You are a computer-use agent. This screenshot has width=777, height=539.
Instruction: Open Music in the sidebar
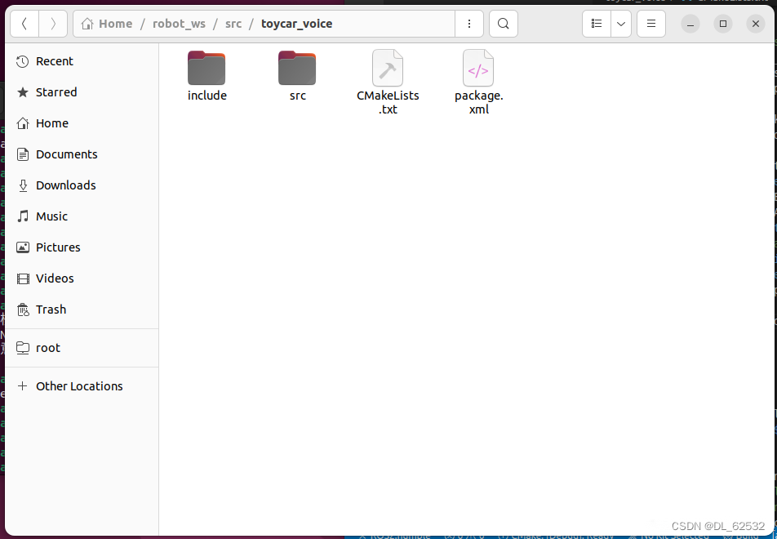click(x=82, y=216)
